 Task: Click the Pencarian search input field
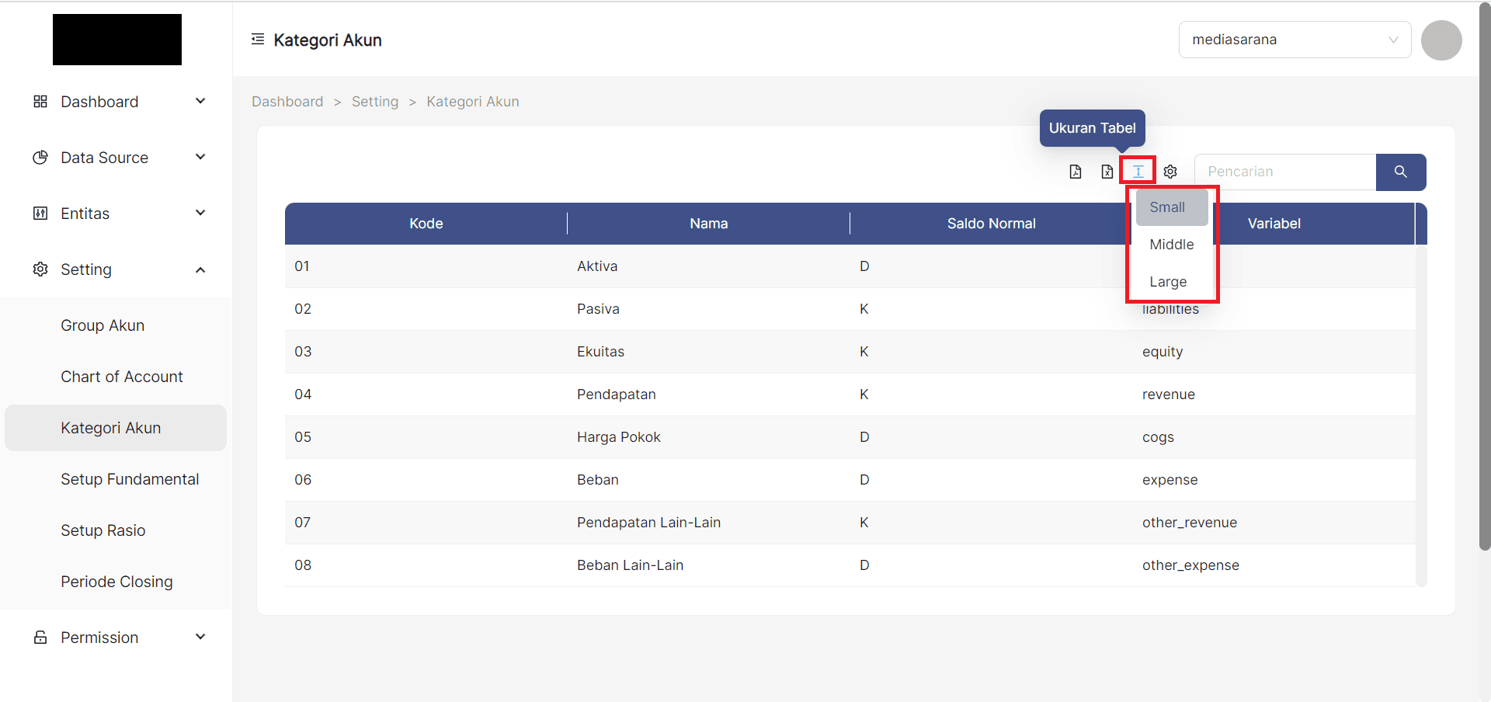(x=1281, y=172)
